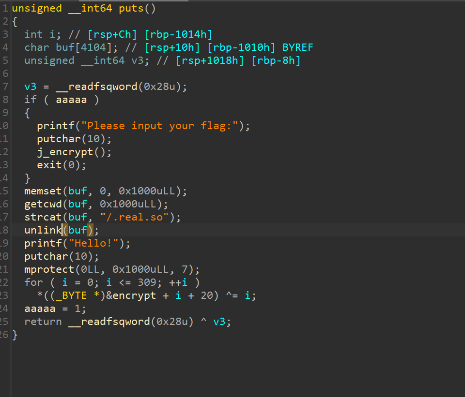465x397 pixels.
Task: Click the getcwd function call
Action: (43, 204)
